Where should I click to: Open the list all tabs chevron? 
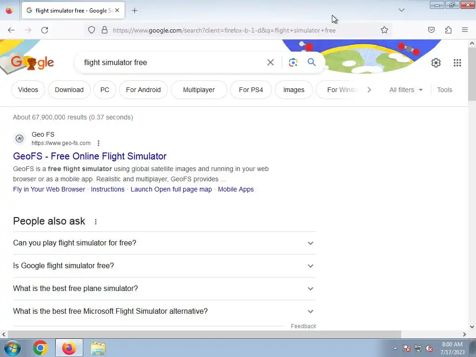pyautogui.click(x=401, y=10)
